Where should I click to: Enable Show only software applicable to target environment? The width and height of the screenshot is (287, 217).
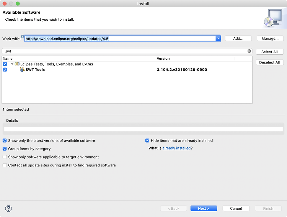(5, 157)
